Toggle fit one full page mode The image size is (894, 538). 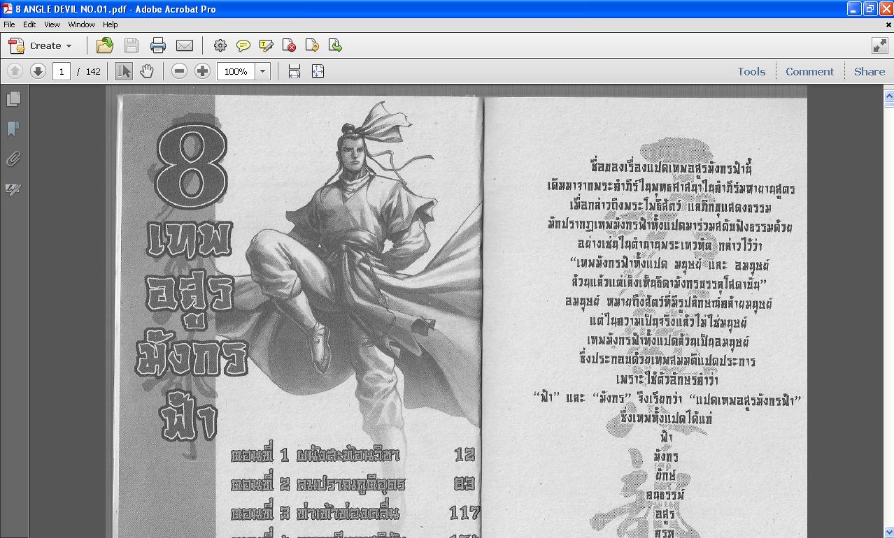coord(318,71)
